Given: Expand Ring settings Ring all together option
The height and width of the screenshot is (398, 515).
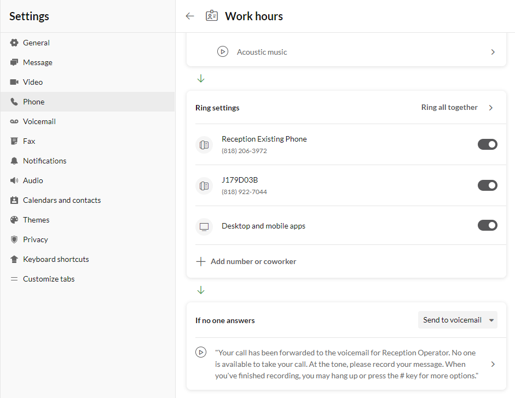Looking at the screenshot, I should 457,108.
